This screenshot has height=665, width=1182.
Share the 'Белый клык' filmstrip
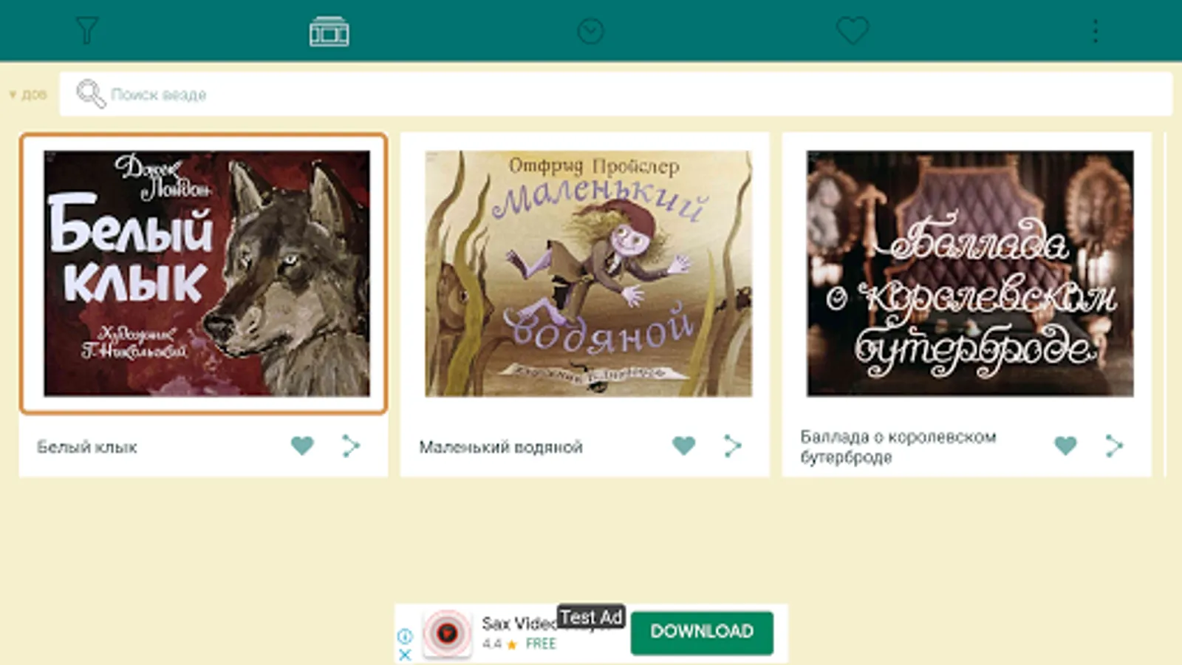[351, 446]
